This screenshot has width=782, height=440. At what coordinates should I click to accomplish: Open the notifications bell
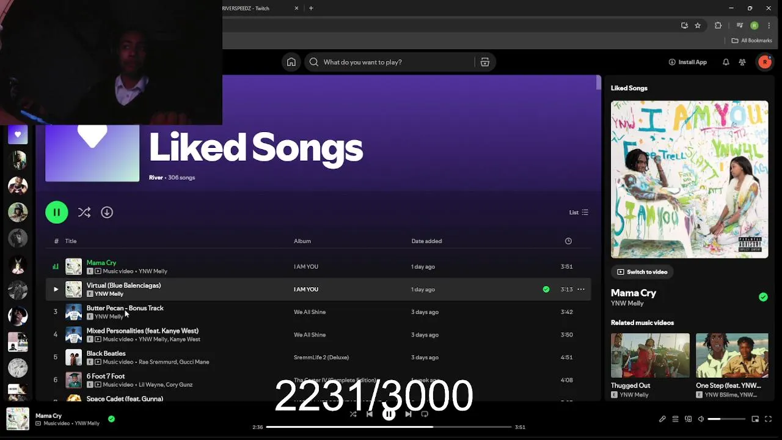click(x=726, y=62)
